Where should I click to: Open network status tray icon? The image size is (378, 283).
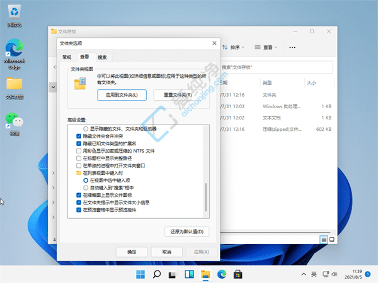tap(326, 274)
